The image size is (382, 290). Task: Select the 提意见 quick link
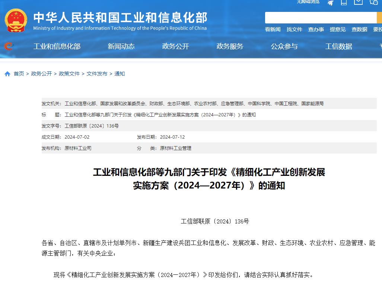(338, 29)
